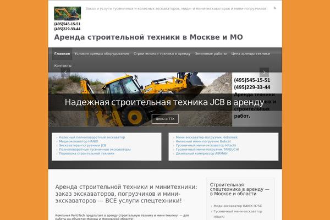Open Колесный мини-погрузчик Bobcat link
Viewport: 330px width, 220px height.
click(203, 141)
